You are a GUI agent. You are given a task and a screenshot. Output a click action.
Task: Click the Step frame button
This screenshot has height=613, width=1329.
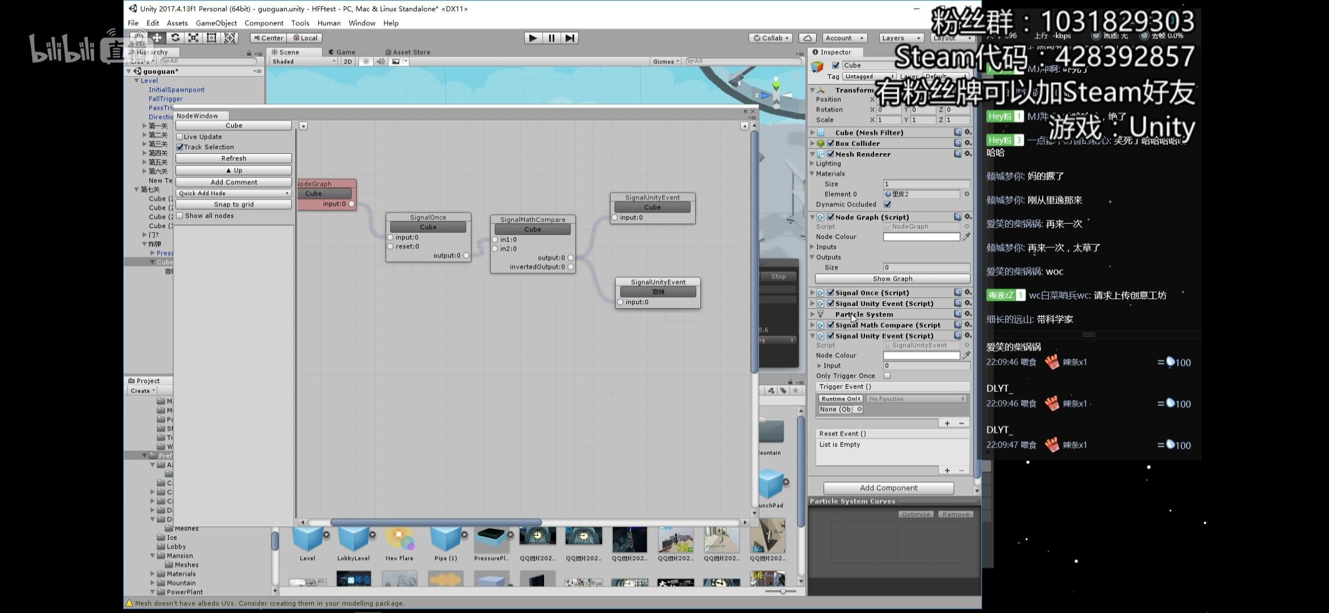pyautogui.click(x=570, y=38)
